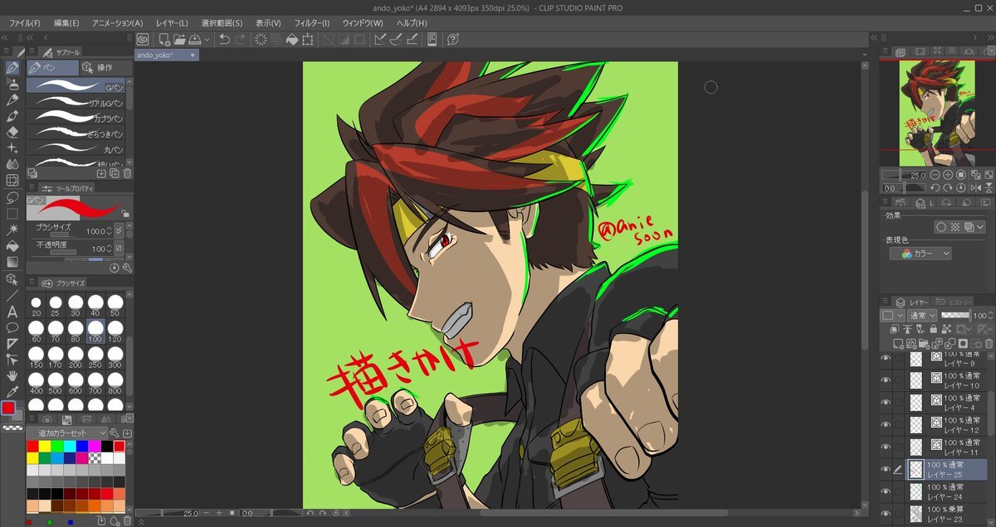Click the brush size value field 100.0
The image size is (996, 527).
(x=97, y=231)
